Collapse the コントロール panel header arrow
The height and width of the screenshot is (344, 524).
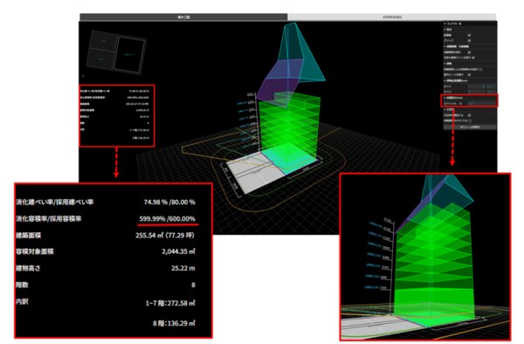[445, 24]
